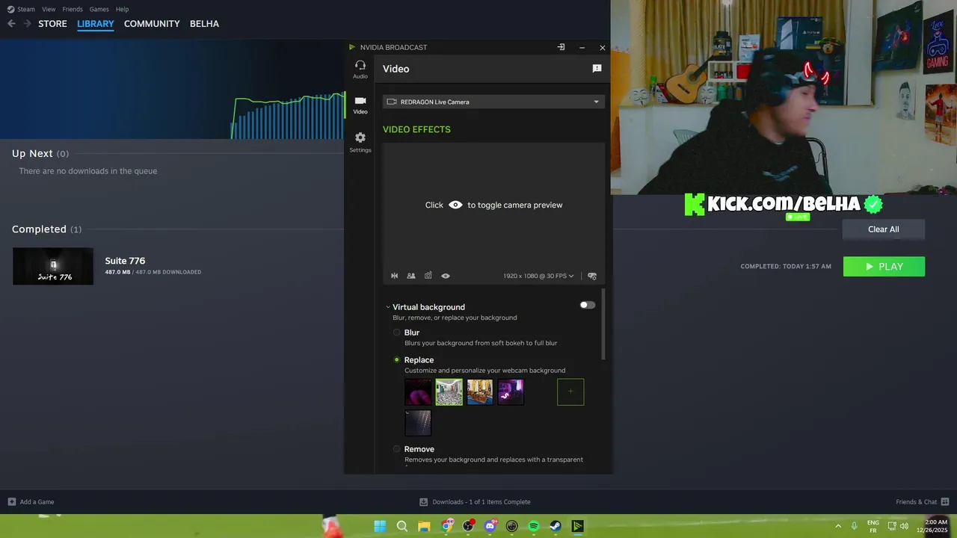Choose the dark light-streaks background thumbnail

(418, 423)
